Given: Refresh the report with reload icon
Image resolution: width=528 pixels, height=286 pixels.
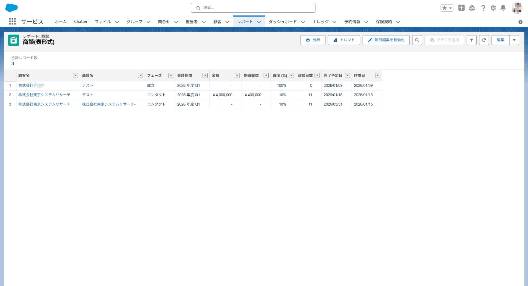Looking at the screenshot, I should [x=484, y=40].
